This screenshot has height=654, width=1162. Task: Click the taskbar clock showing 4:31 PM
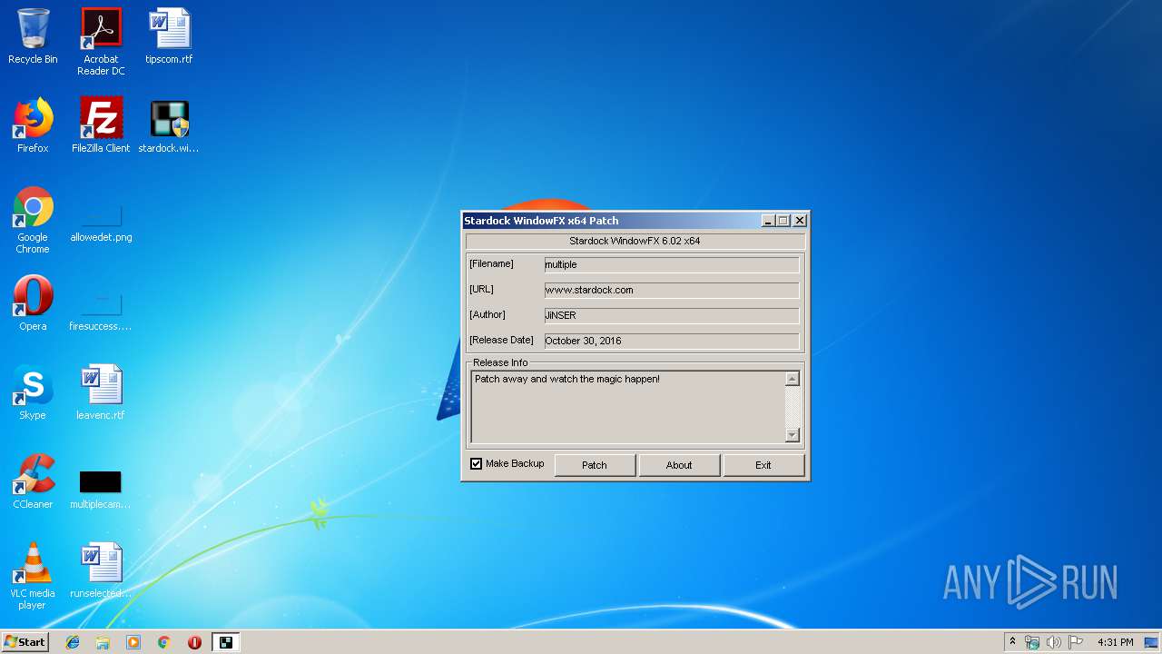[x=1115, y=642]
